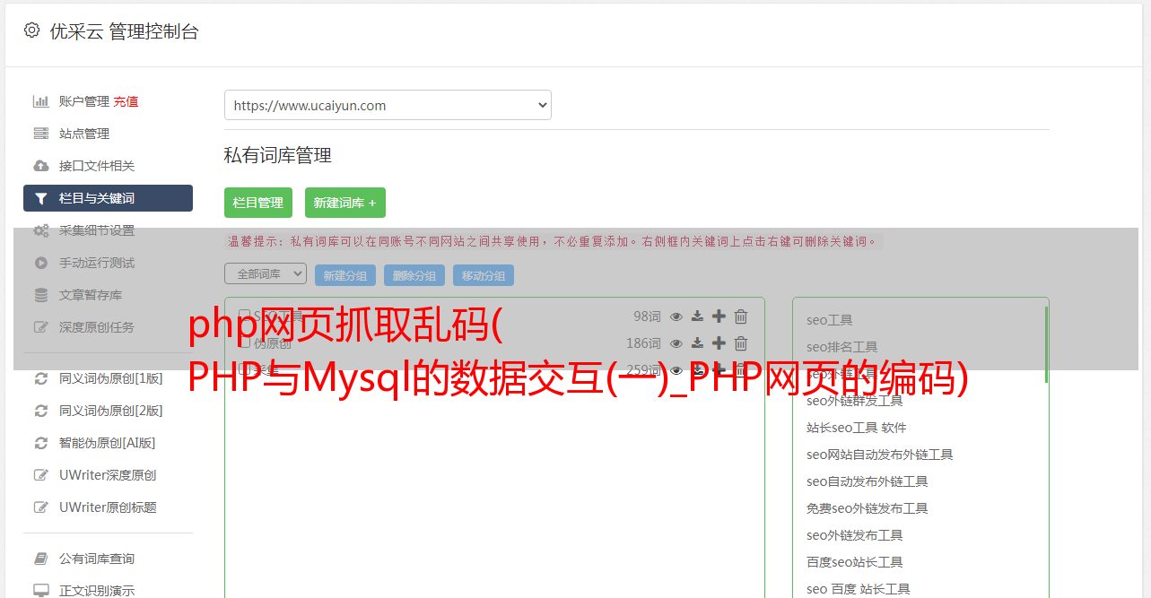Open 账户管理 in the sidebar
Image resolution: width=1151 pixels, height=598 pixels.
[x=84, y=101]
